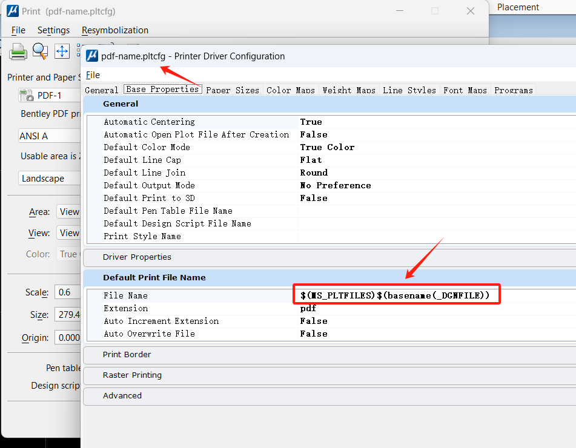
Task: Expand the Advanced section
Action: tap(329, 396)
